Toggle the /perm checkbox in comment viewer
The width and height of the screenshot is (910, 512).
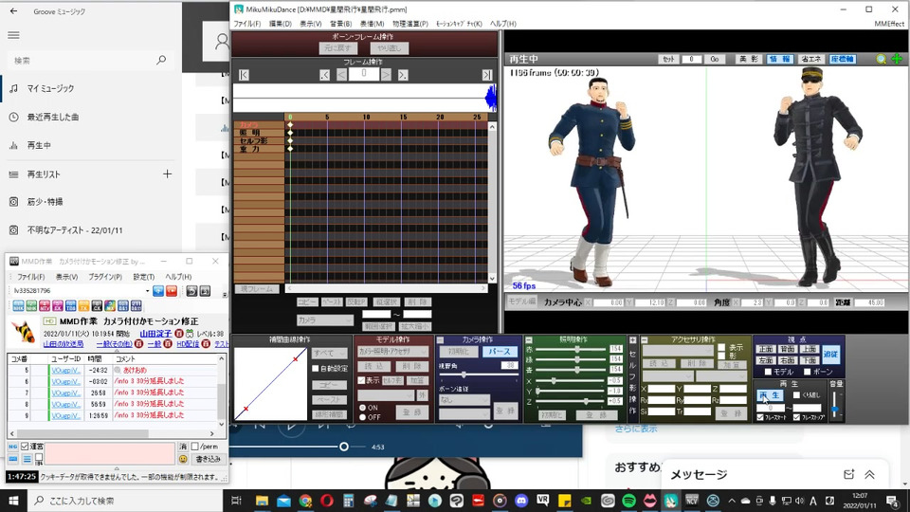(x=195, y=447)
